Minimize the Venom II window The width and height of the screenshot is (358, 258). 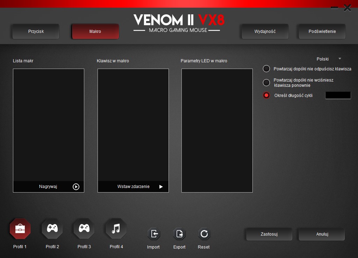tap(334, 8)
